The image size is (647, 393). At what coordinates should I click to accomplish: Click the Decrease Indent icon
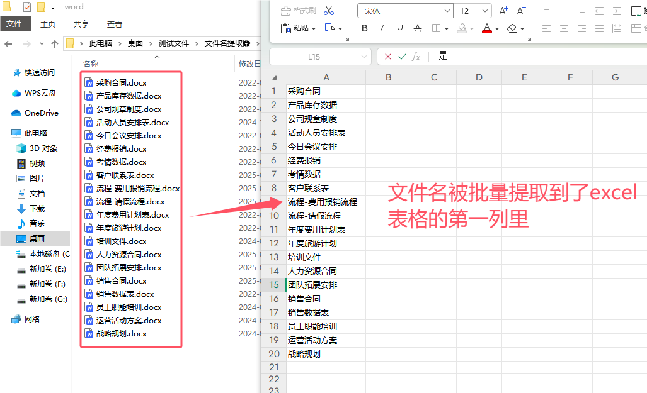600,11
